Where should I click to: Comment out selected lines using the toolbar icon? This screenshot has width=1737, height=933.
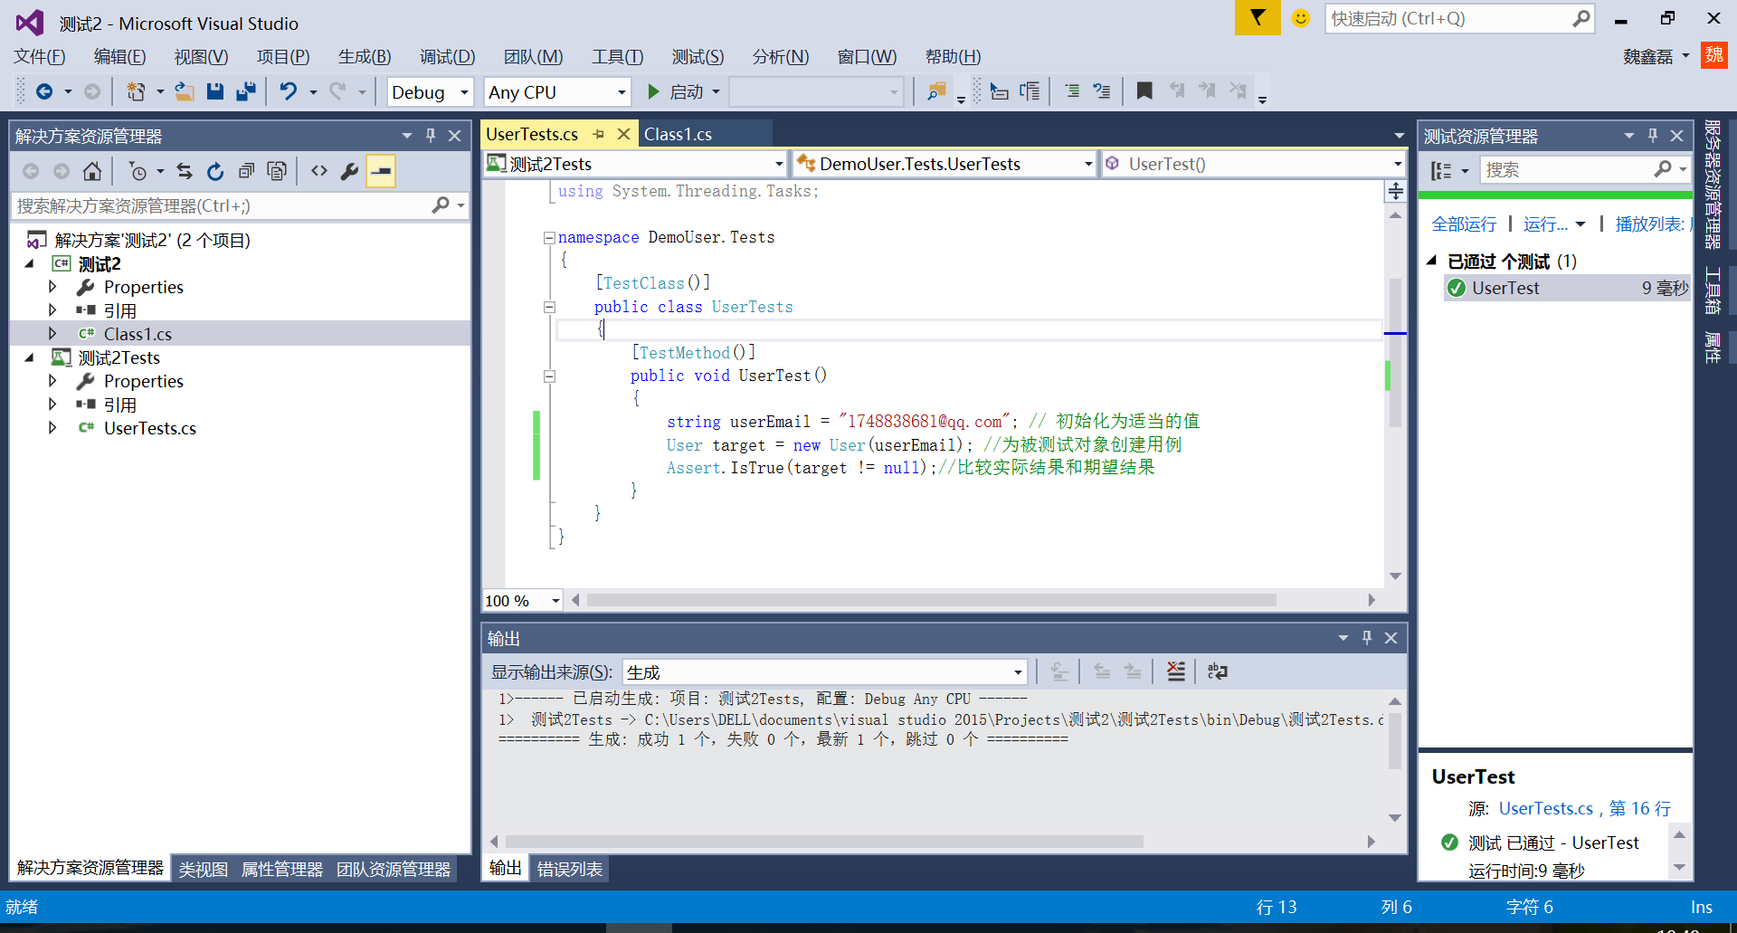point(1072,91)
